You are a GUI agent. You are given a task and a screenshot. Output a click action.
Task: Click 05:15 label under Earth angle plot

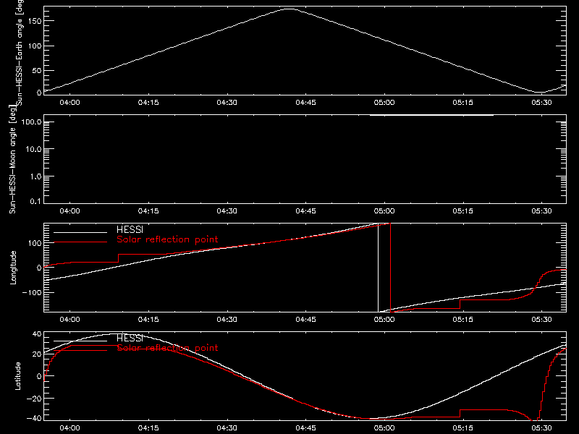pos(463,102)
